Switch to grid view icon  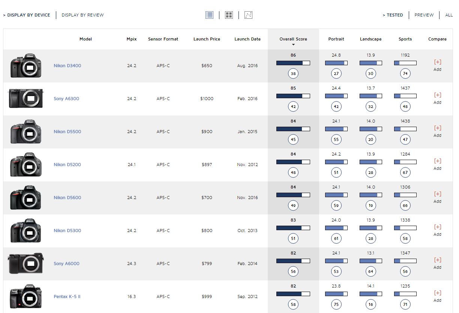pos(229,15)
